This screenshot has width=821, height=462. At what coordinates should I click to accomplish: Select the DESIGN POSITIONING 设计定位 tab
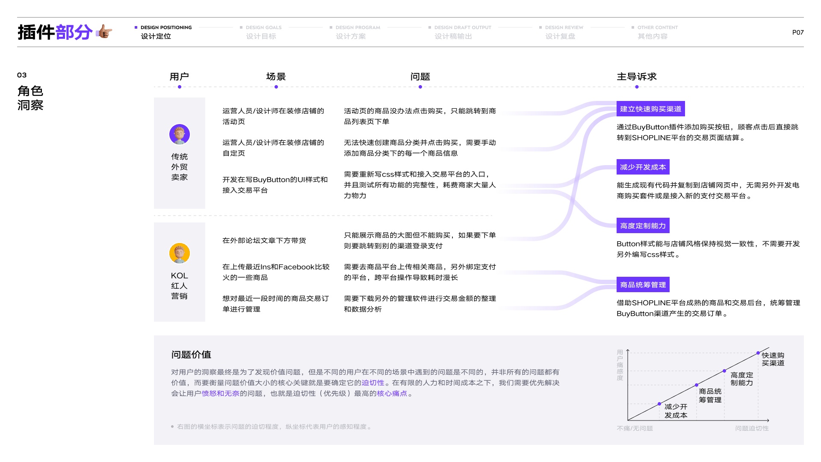pos(163,32)
